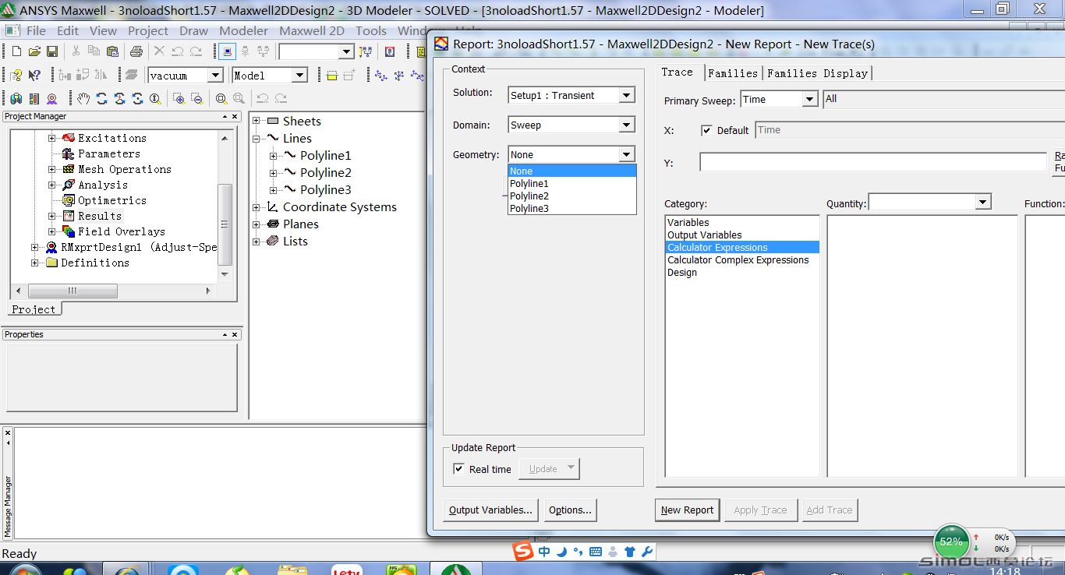
Task: Open the Modeler menu
Action: click(243, 30)
